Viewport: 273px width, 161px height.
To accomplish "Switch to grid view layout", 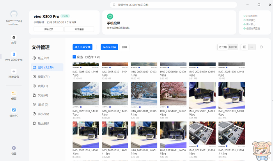I will pyautogui.click(x=245, y=47).
